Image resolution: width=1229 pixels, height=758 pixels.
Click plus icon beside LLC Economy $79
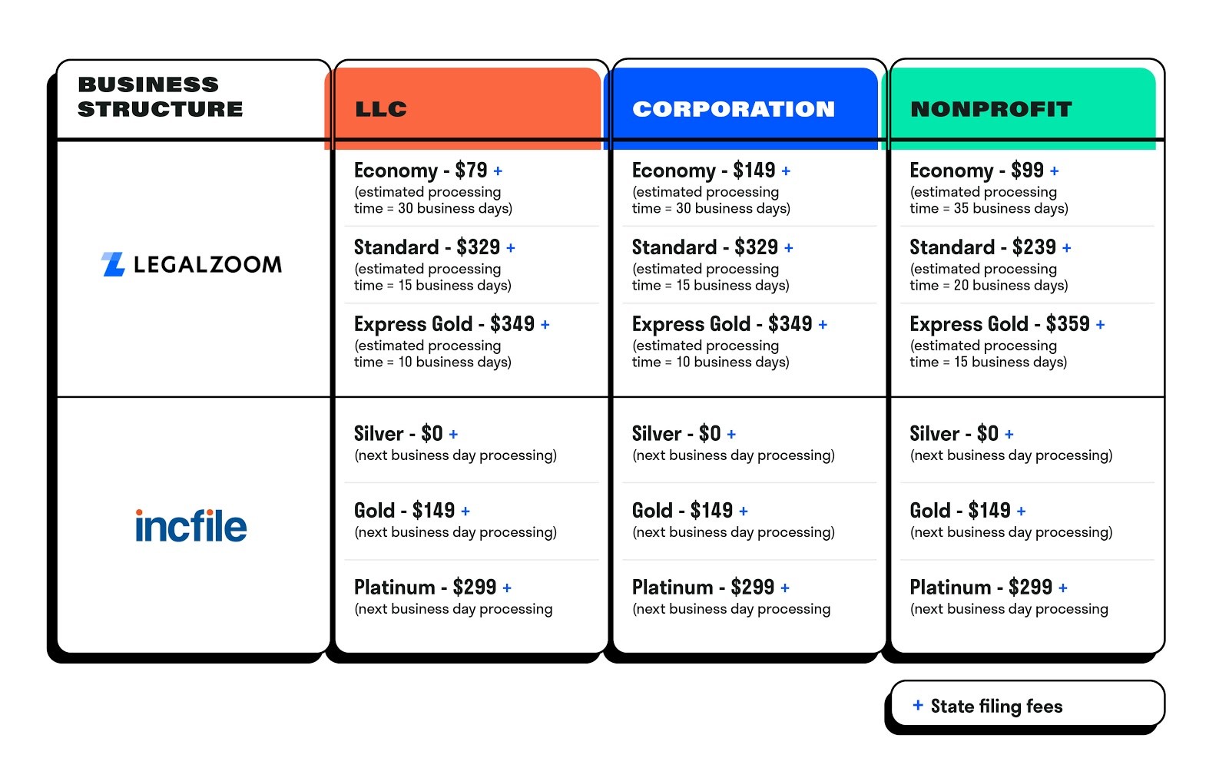(498, 171)
